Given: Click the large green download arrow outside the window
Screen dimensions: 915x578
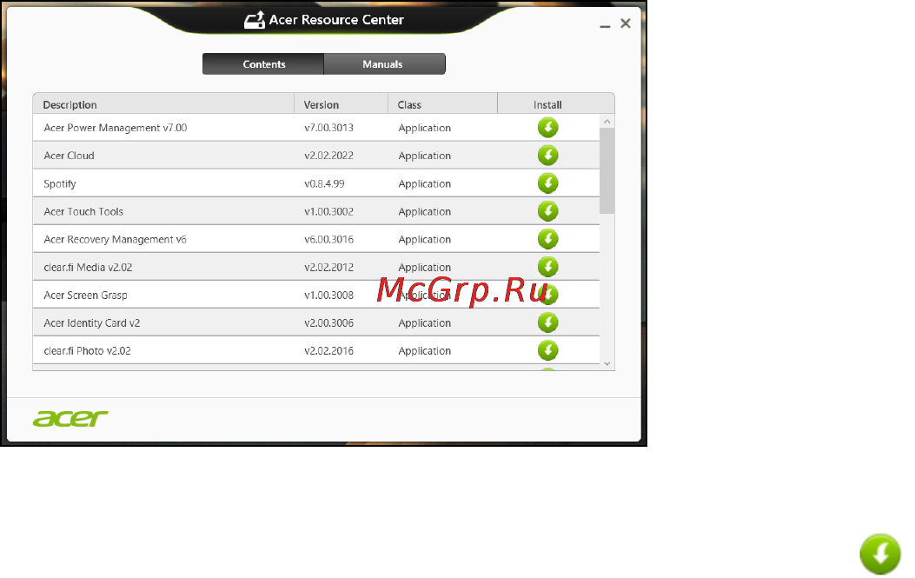Looking at the screenshot, I should (880, 554).
